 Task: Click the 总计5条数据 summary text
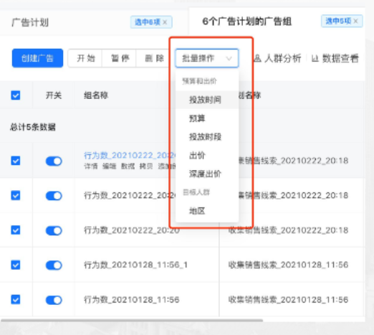click(33, 127)
